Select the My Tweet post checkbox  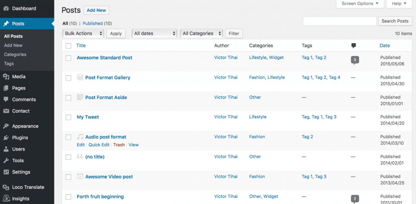(68, 117)
